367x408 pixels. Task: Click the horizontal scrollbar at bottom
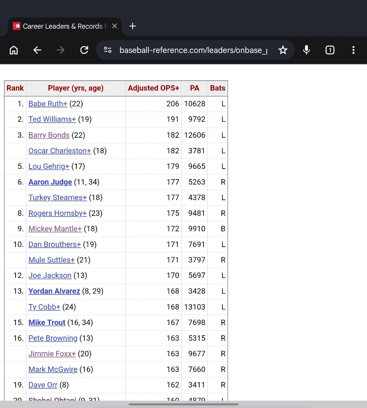point(183,404)
